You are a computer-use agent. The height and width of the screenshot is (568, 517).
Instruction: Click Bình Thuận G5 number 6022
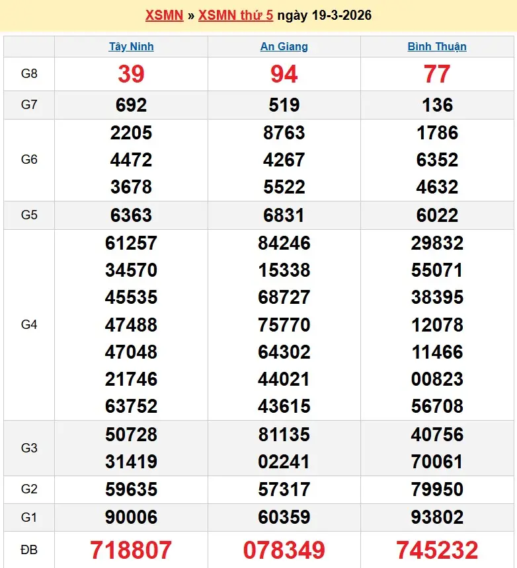(437, 215)
